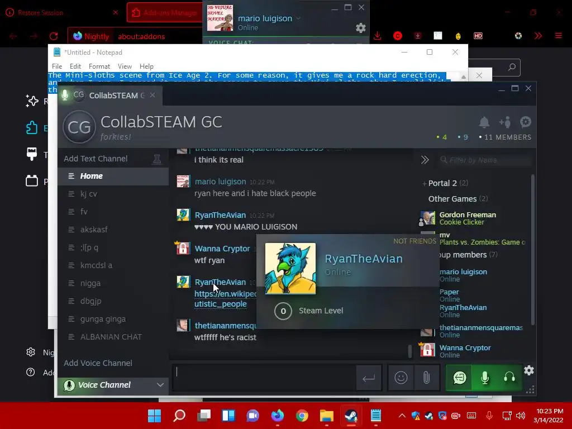Open Google Chrome from the taskbar
572x429 pixels.
point(302,416)
